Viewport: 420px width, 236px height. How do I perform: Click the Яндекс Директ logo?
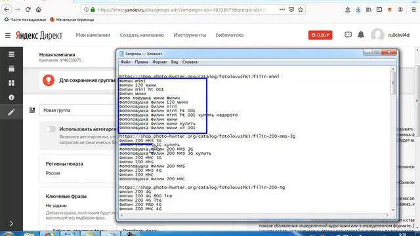click(x=39, y=35)
